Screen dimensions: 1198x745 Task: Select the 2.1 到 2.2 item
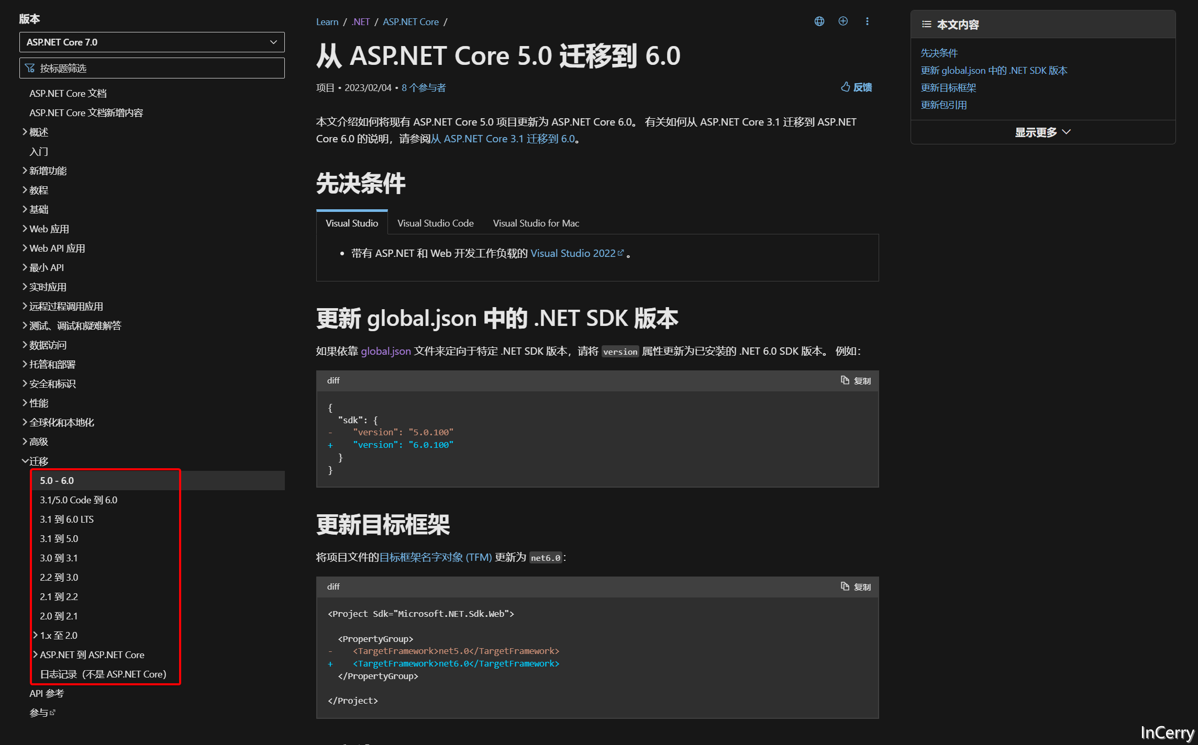(x=59, y=596)
